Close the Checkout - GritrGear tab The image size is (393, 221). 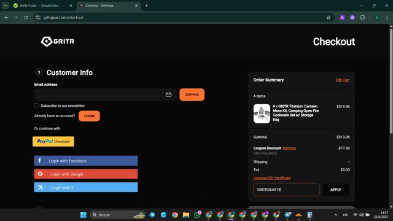coord(136,6)
